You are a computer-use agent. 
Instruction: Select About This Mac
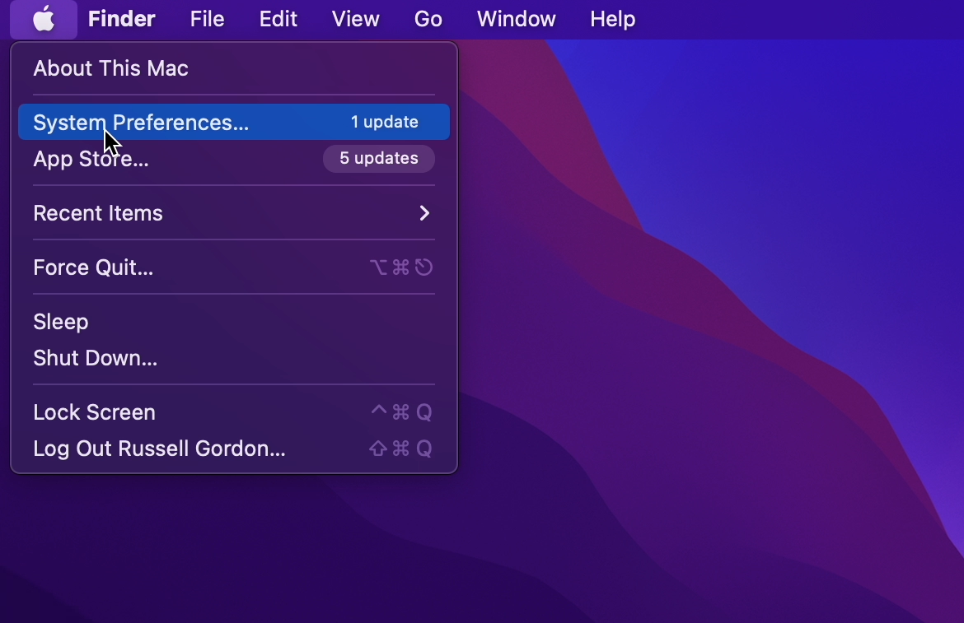point(110,68)
